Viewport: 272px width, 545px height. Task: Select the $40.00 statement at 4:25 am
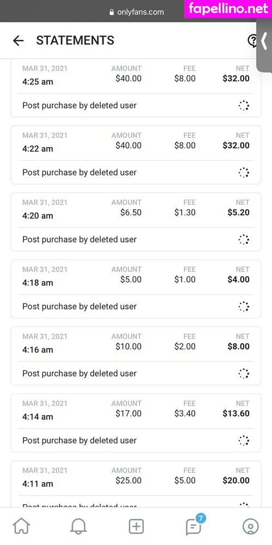136,88
